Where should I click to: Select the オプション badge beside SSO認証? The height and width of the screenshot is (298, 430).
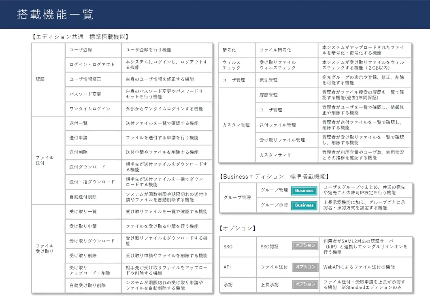point(305,245)
